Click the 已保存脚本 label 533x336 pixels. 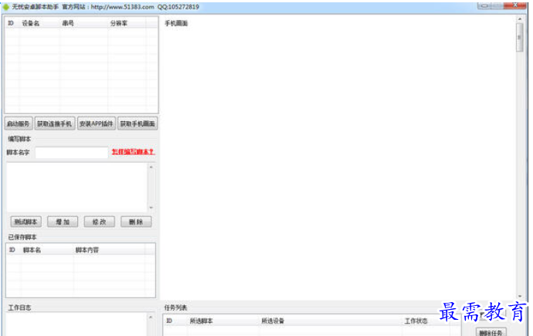click(22, 237)
